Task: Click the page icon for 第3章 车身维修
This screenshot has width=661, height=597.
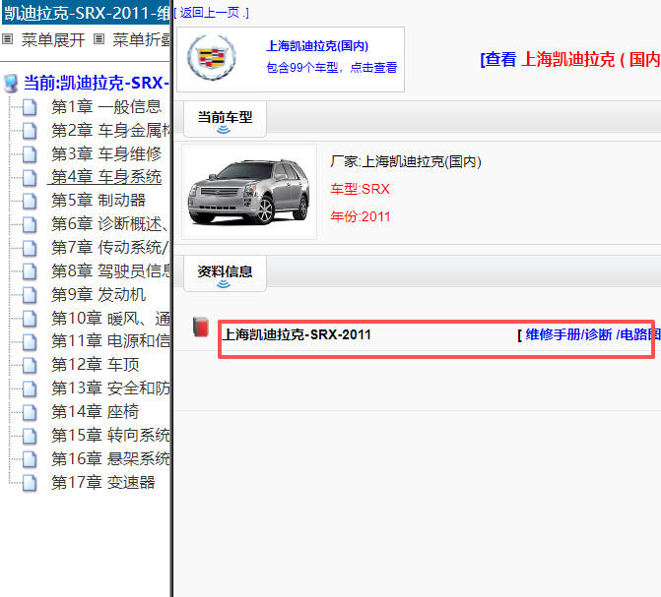Action: tap(30, 154)
